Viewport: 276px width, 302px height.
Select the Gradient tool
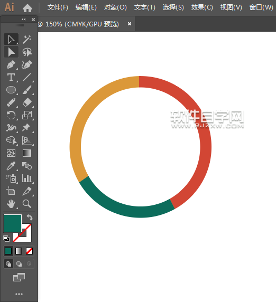[x=27, y=153]
